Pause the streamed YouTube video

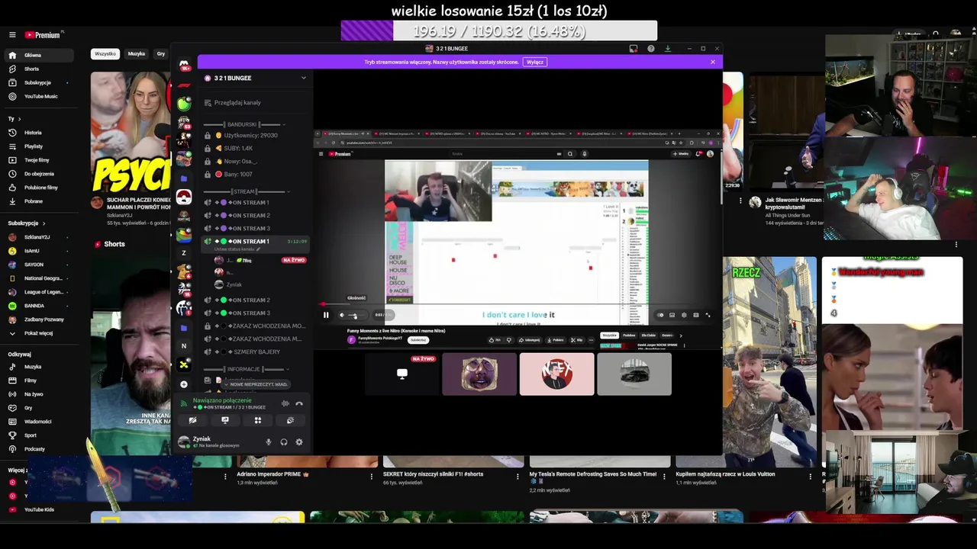point(326,315)
